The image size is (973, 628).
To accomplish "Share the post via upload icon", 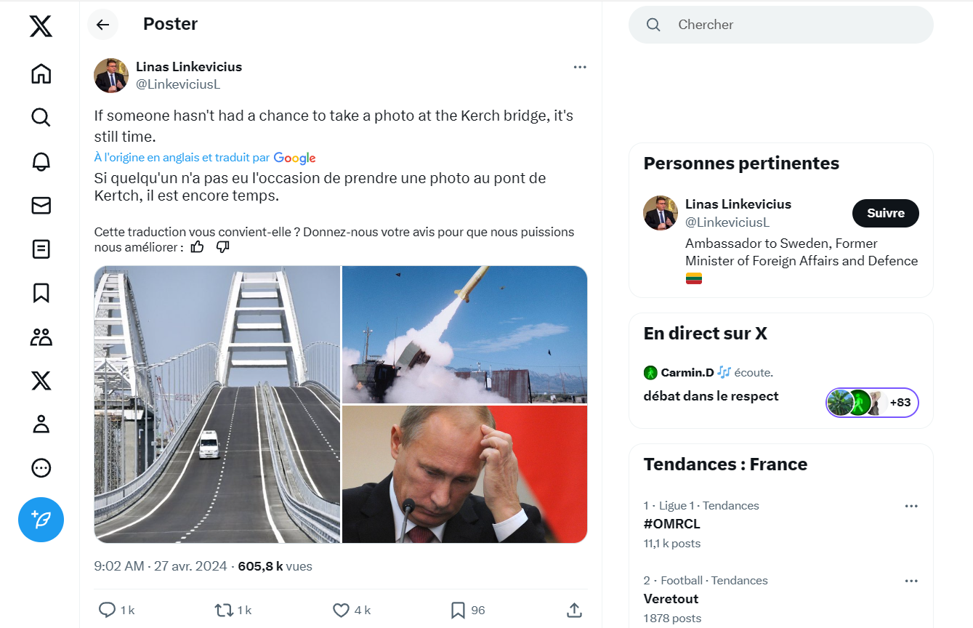I will [573, 610].
